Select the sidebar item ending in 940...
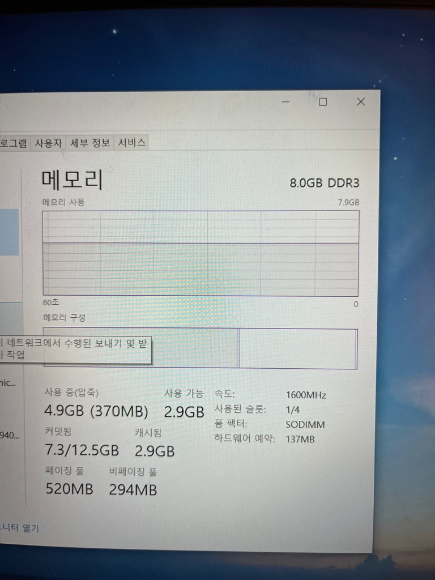This screenshot has width=435, height=580. (10, 435)
